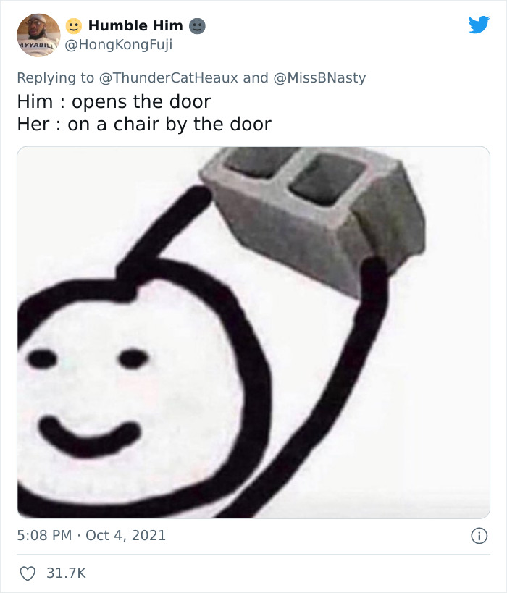Select the text 'on a chair by the door'
The height and width of the screenshot is (593, 507).
pos(169,125)
